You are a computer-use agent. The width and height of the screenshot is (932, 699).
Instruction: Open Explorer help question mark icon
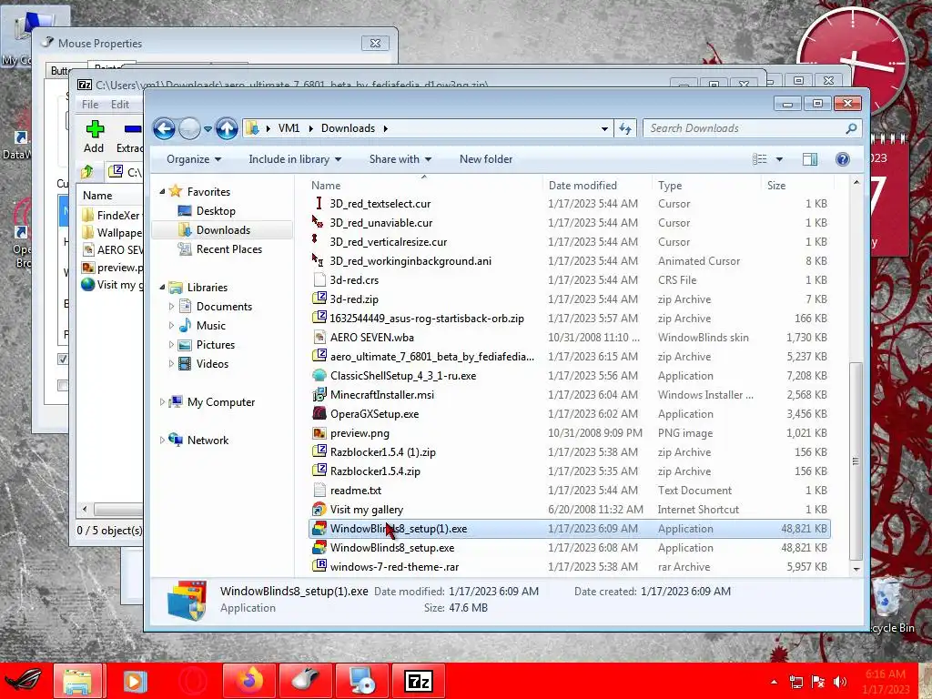point(842,159)
